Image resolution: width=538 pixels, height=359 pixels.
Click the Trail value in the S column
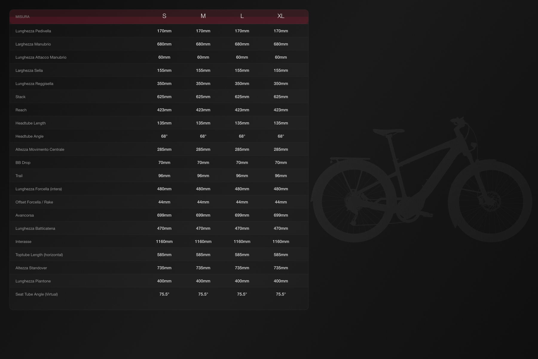coord(164,176)
